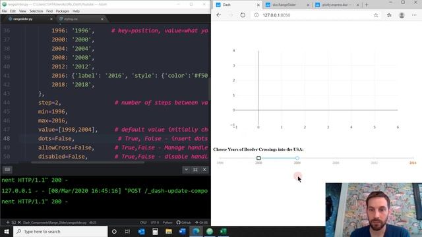Open a new browser tab with the plus
422x237 pixels.
click(367, 5)
